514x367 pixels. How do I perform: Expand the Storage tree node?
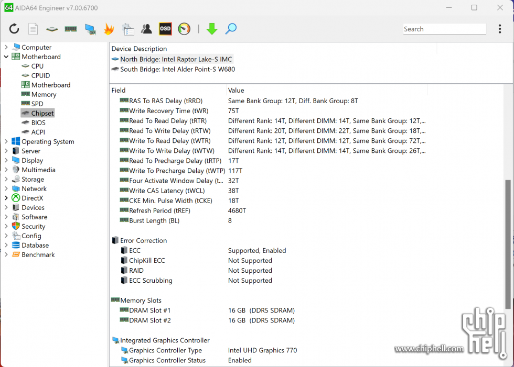coord(6,179)
